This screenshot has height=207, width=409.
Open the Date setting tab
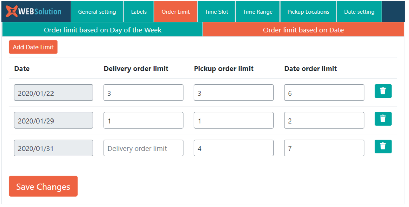(x=359, y=12)
